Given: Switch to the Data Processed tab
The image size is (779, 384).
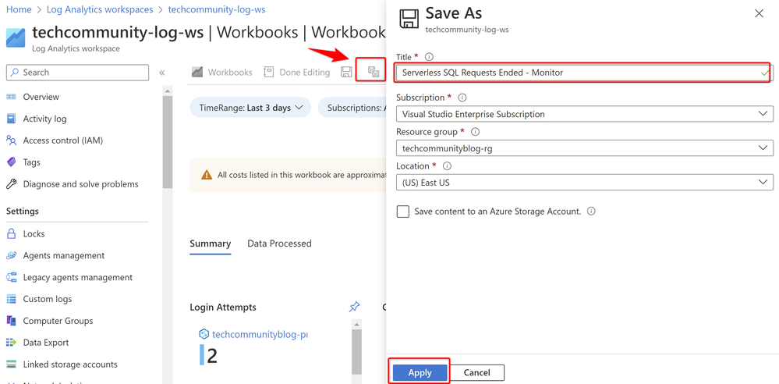Looking at the screenshot, I should [279, 244].
